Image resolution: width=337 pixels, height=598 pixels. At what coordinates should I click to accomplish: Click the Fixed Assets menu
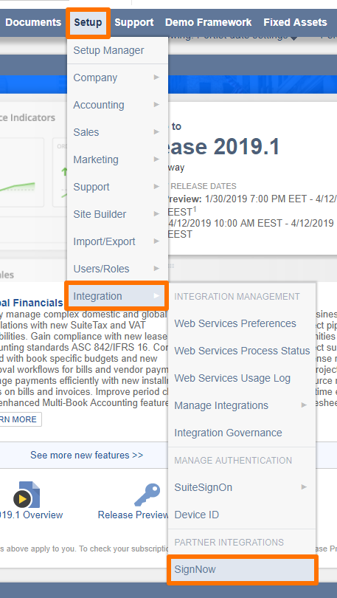click(295, 22)
